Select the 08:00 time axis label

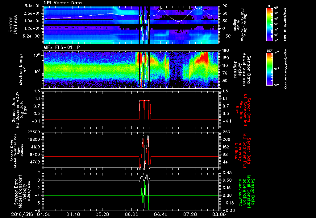pos(219,214)
